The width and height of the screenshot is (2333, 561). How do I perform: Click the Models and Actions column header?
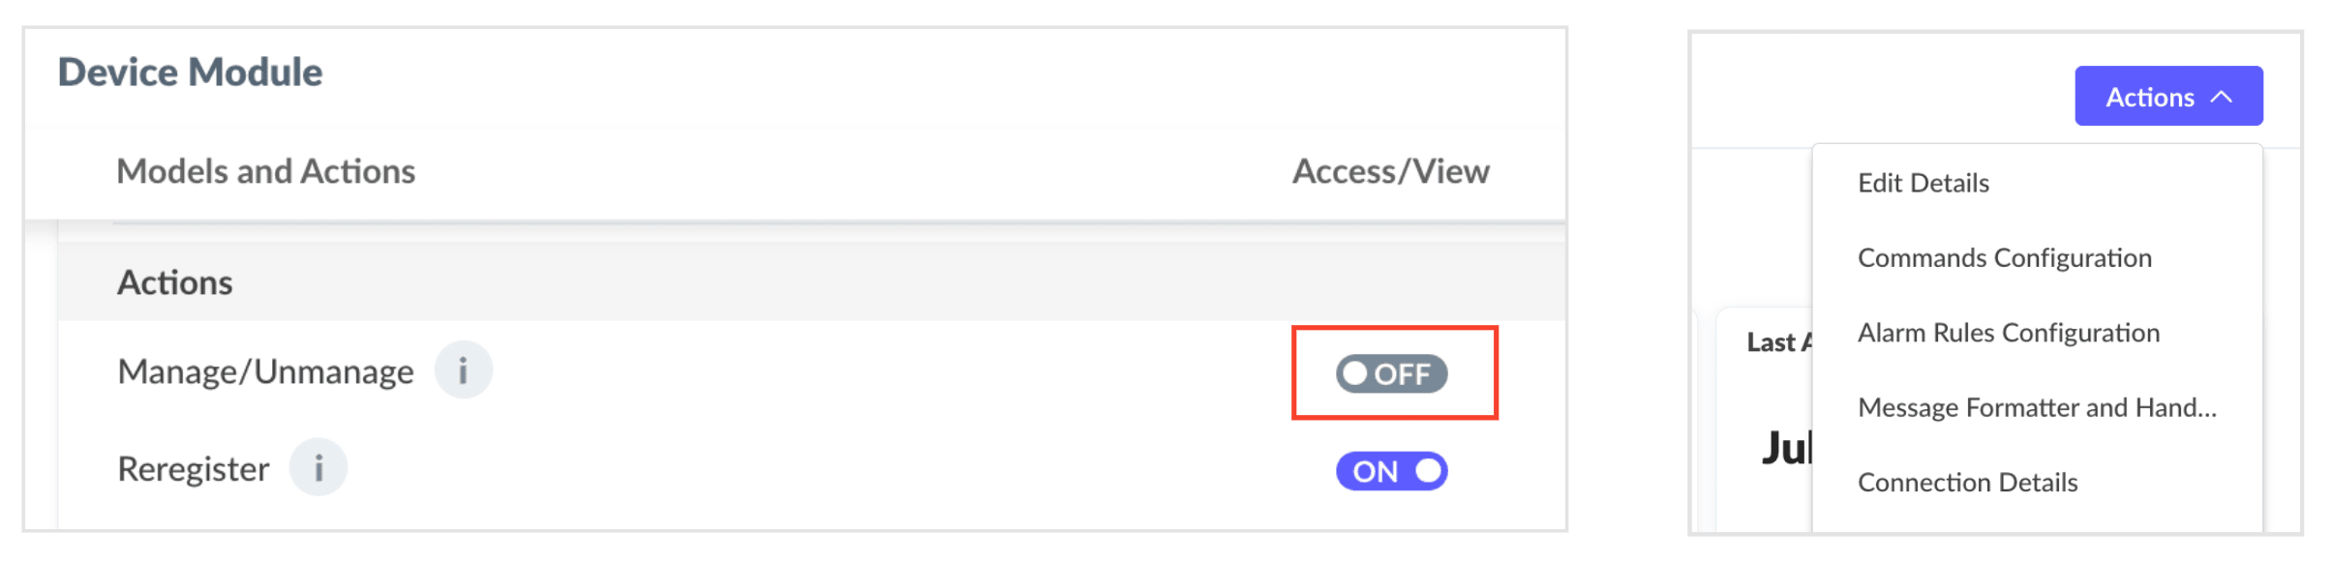coord(265,171)
